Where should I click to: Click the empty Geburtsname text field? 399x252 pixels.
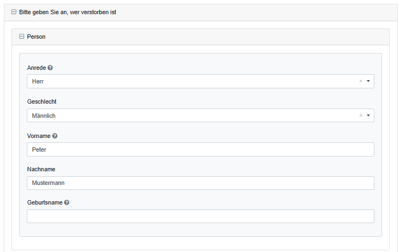(200, 217)
